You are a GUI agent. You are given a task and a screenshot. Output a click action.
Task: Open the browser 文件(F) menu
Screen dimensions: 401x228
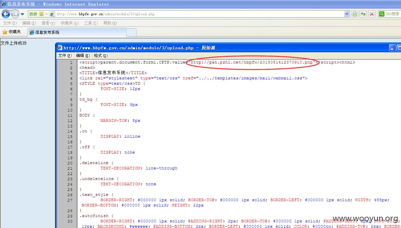[10, 23]
